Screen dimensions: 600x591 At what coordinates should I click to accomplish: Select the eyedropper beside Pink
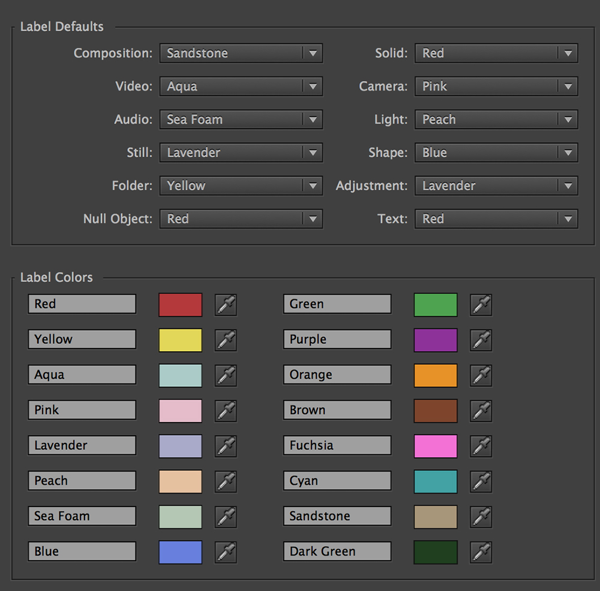pos(226,410)
